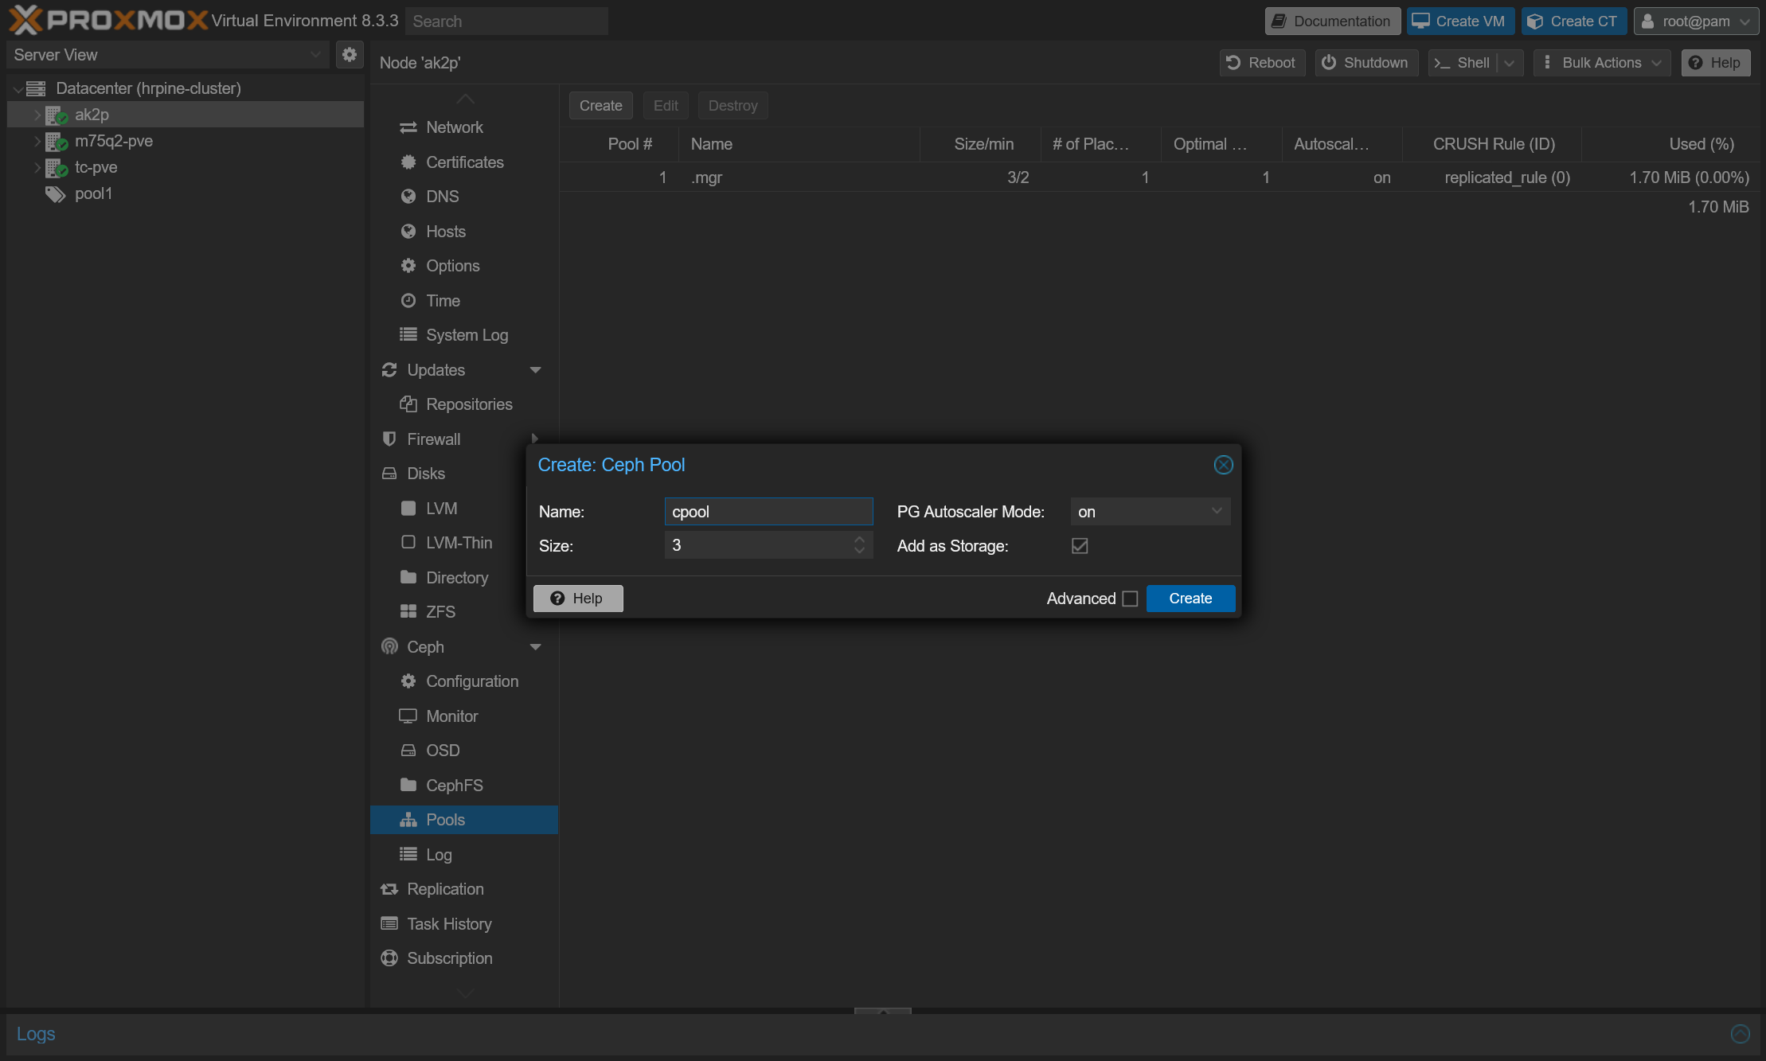The height and width of the screenshot is (1061, 1766).
Task: Open the Bulk Actions dropdown
Action: (x=1602, y=63)
